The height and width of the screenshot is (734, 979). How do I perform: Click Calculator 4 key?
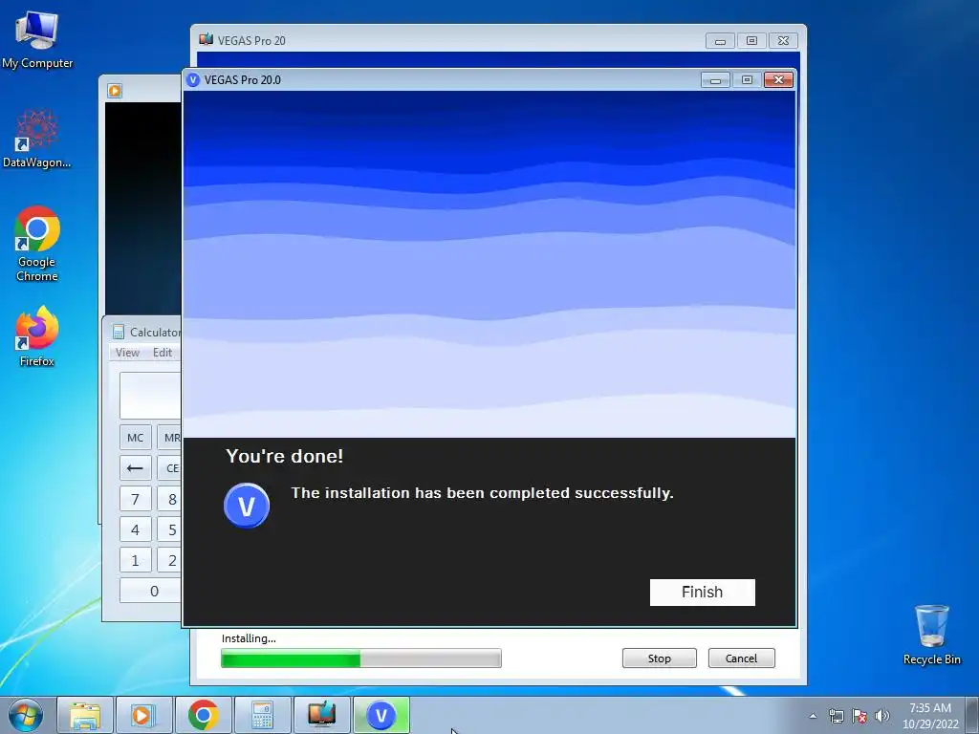(x=136, y=529)
